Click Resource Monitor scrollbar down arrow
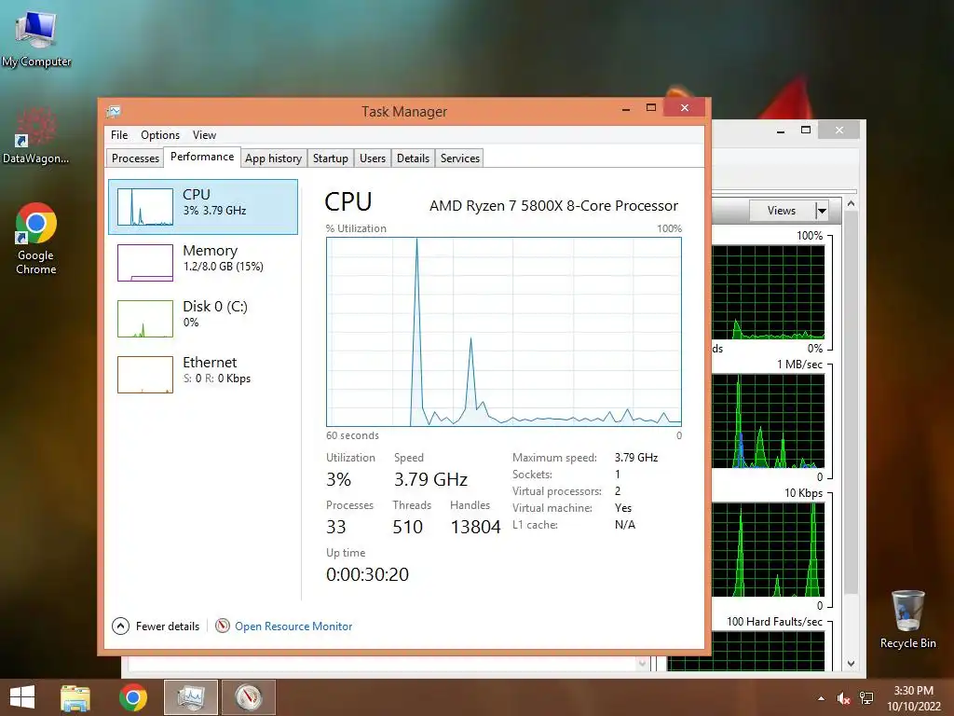 click(852, 664)
